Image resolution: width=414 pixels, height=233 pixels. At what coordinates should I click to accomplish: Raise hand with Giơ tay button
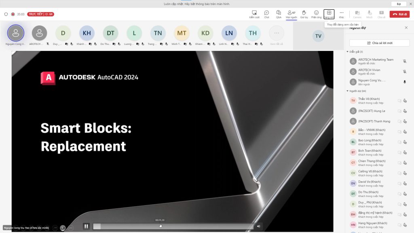click(x=304, y=14)
